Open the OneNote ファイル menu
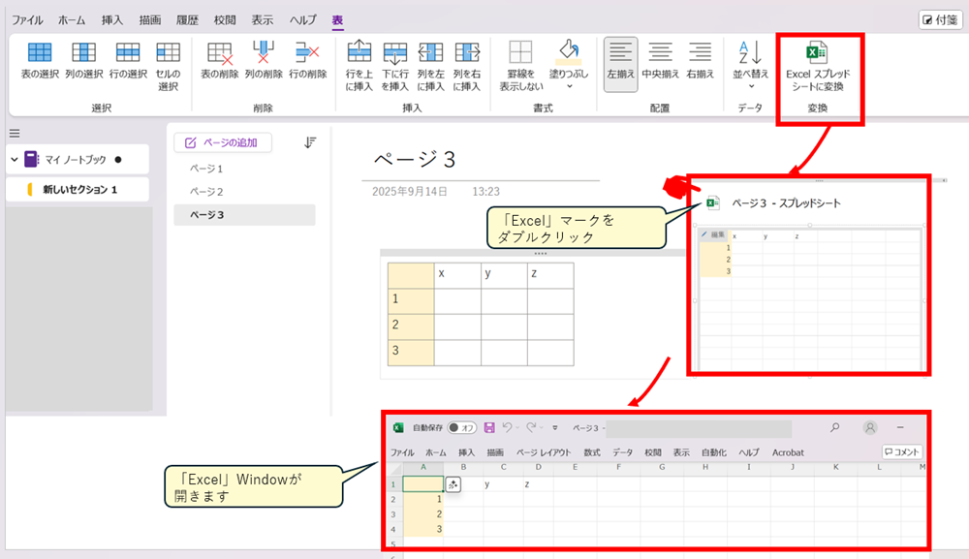 (x=27, y=20)
